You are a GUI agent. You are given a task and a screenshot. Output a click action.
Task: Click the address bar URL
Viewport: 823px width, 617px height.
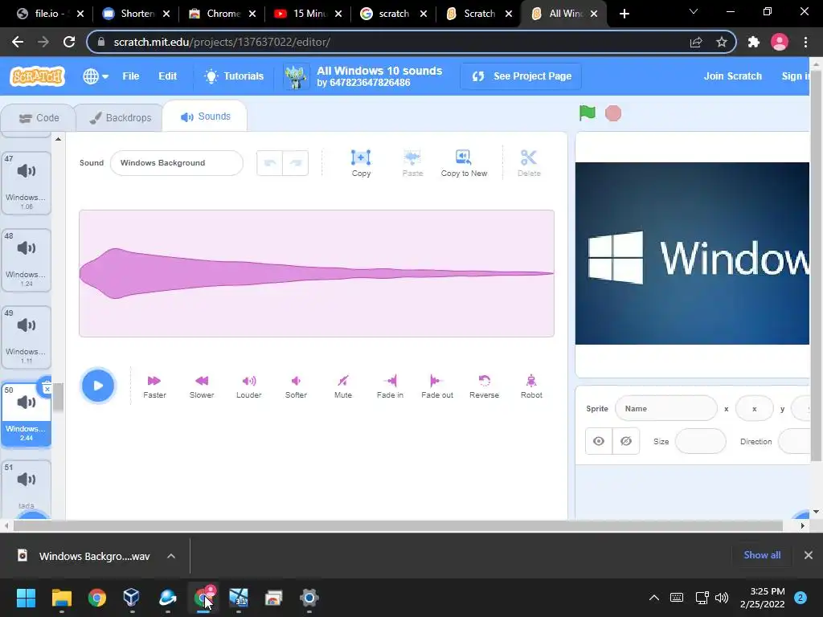pos(222,42)
